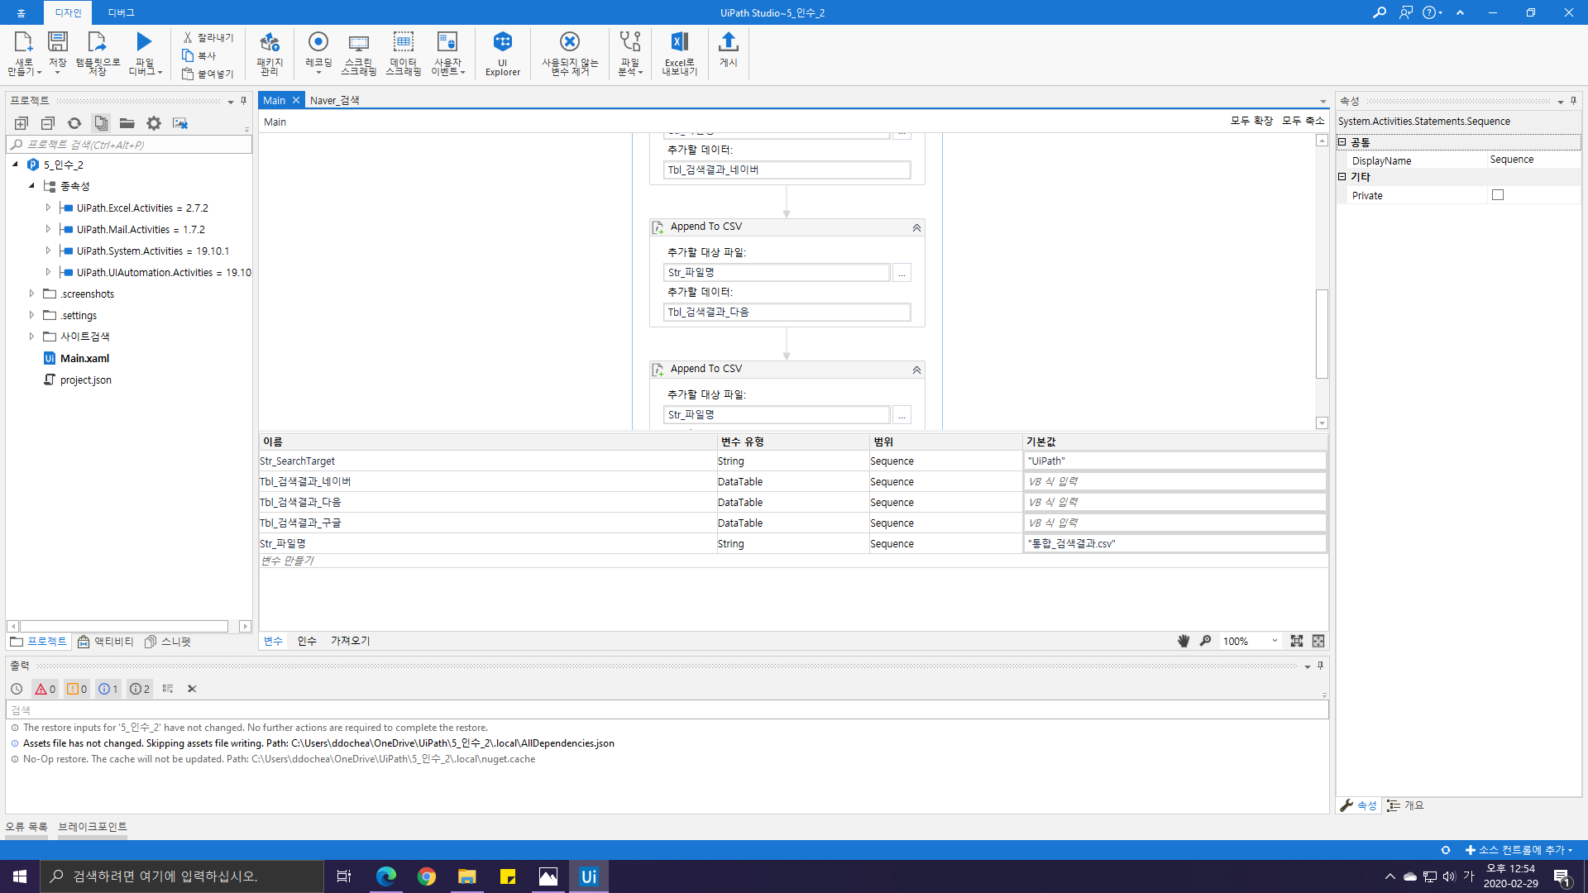The height and width of the screenshot is (893, 1588).
Task: Toggle the warning filter in Output panel
Action: pyautogui.click(x=77, y=689)
